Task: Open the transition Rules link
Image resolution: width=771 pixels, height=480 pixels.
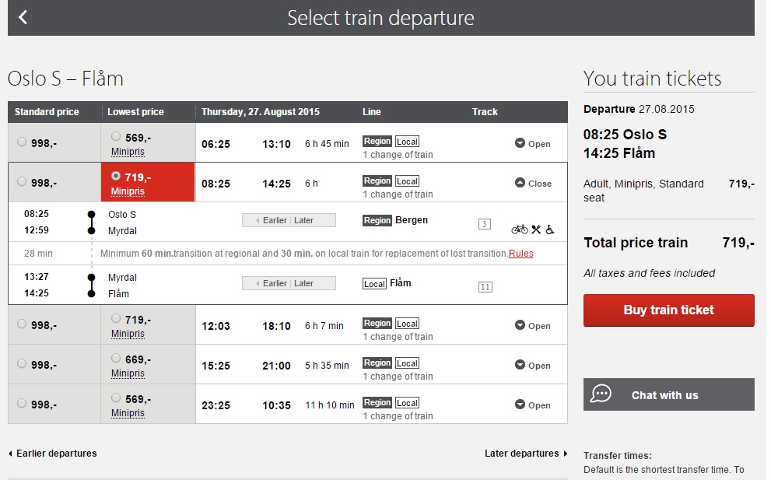Action: [520, 254]
